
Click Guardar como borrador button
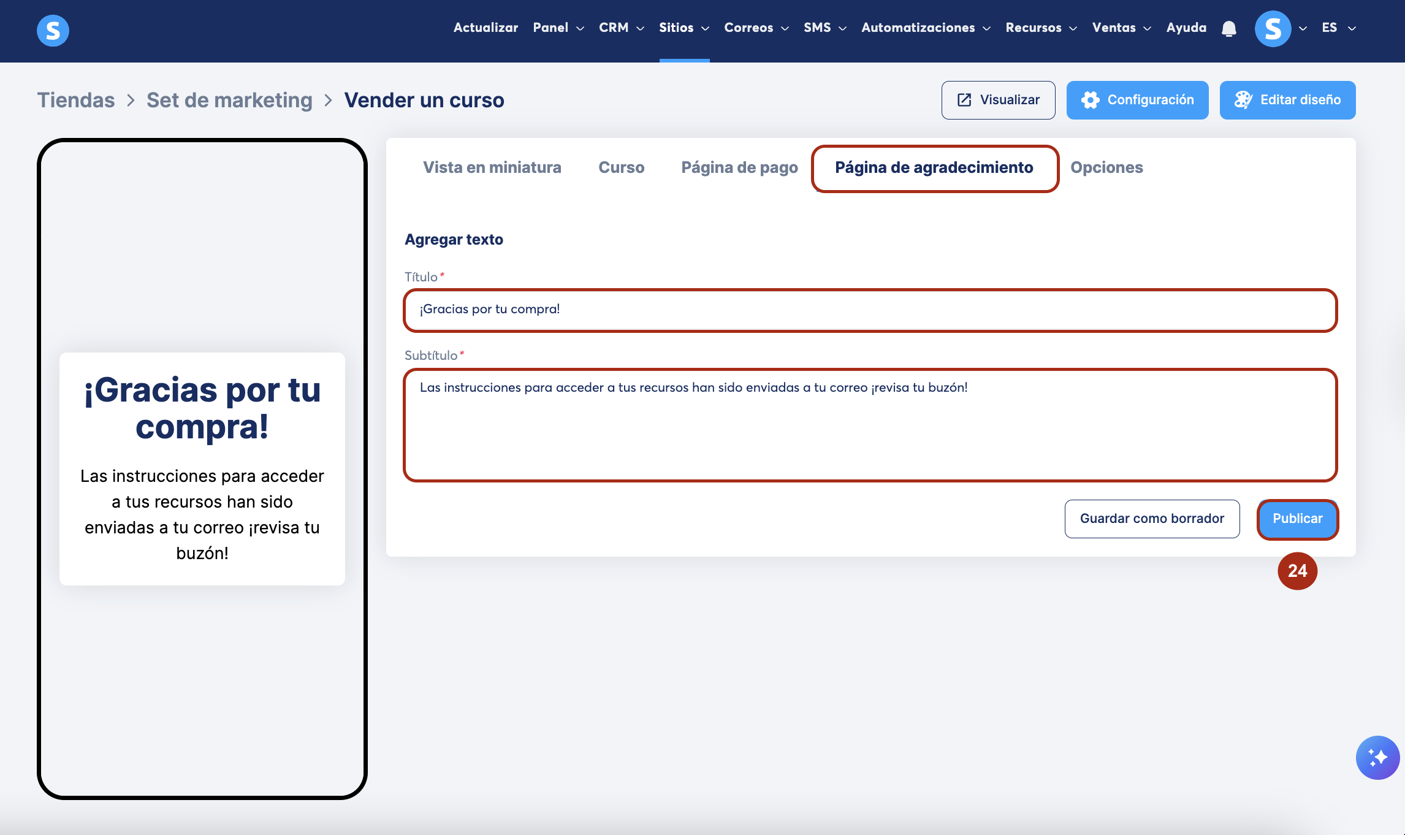tap(1152, 519)
